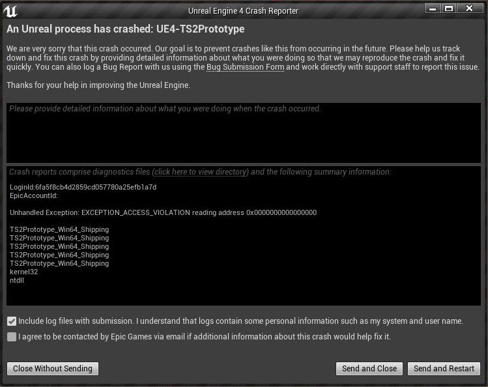Check agree to be contacted by Epic Games
The image size is (488, 387).
(x=12, y=337)
